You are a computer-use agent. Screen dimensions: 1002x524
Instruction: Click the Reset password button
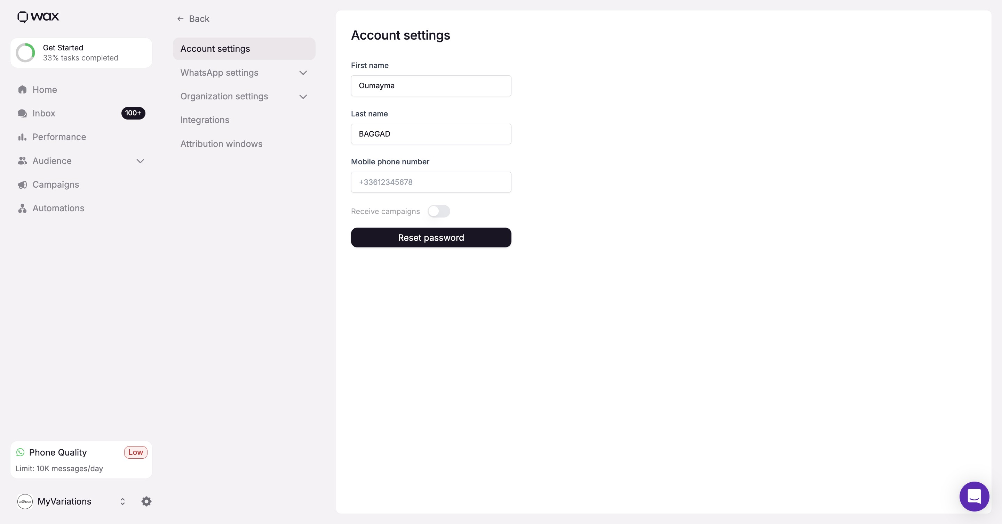431,238
